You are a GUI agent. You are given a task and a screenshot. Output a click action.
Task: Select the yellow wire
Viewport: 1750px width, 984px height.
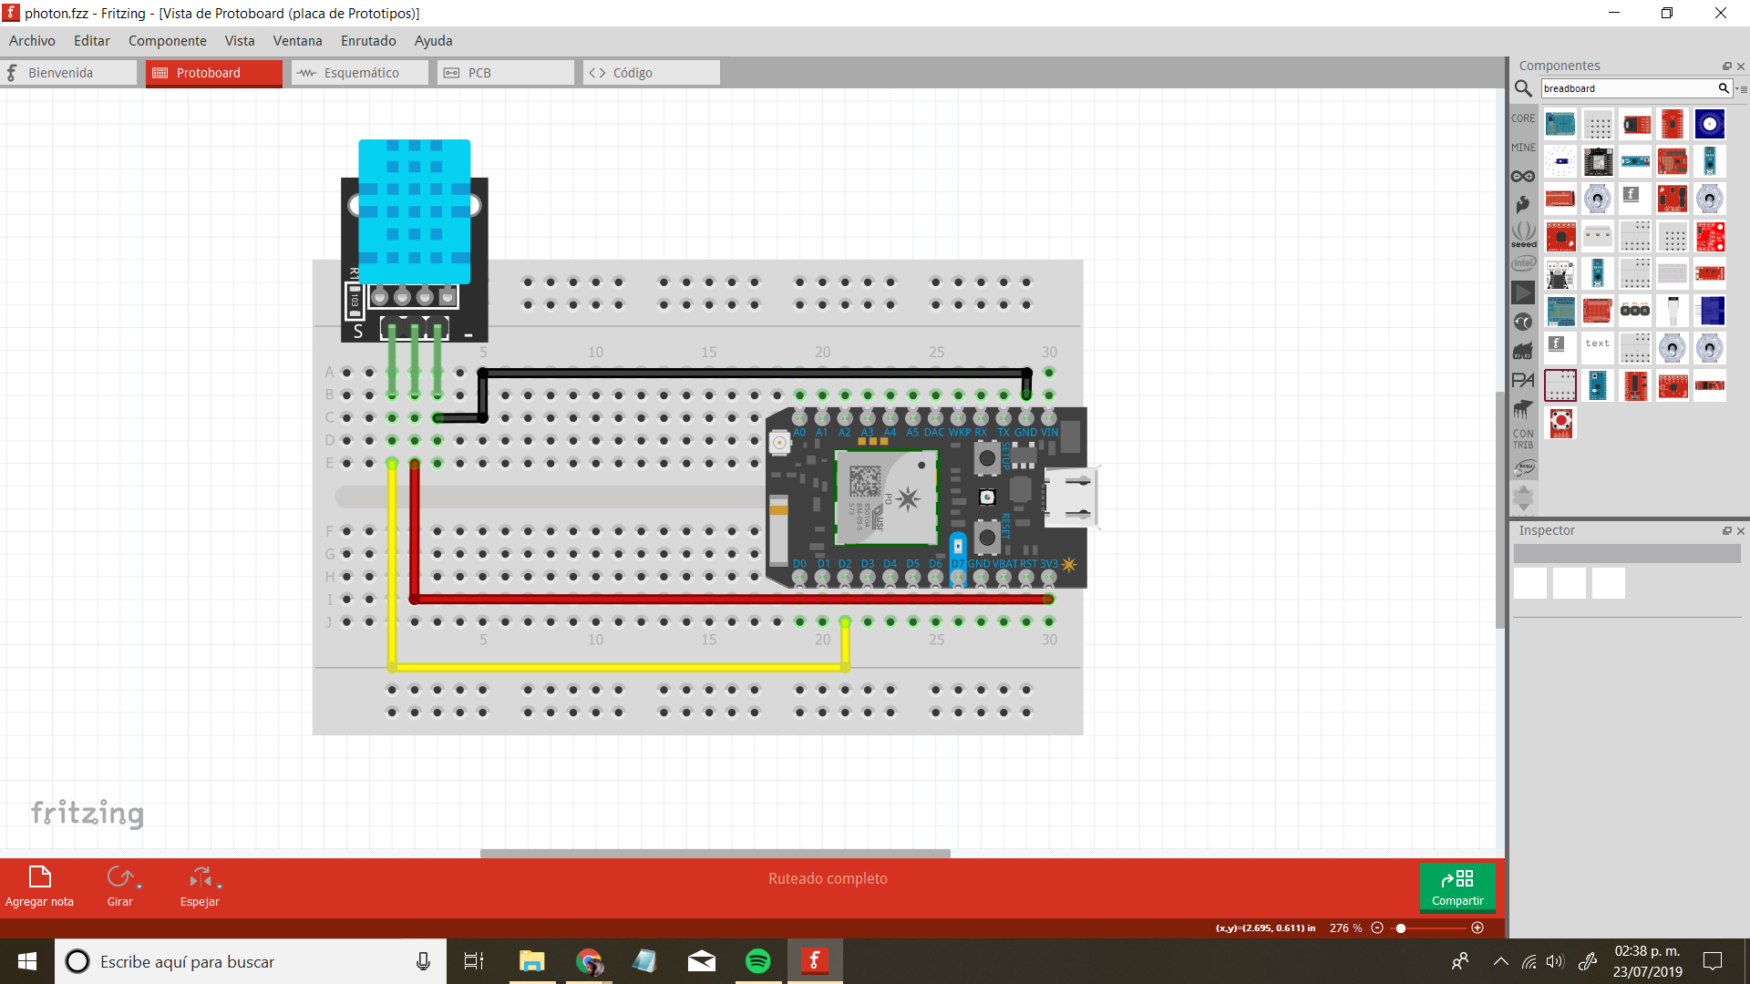point(620,667)
